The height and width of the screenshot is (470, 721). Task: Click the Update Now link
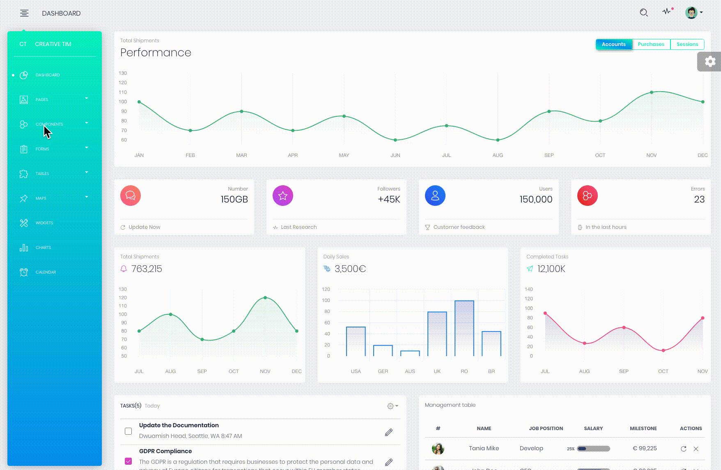[x=144, y=227]
